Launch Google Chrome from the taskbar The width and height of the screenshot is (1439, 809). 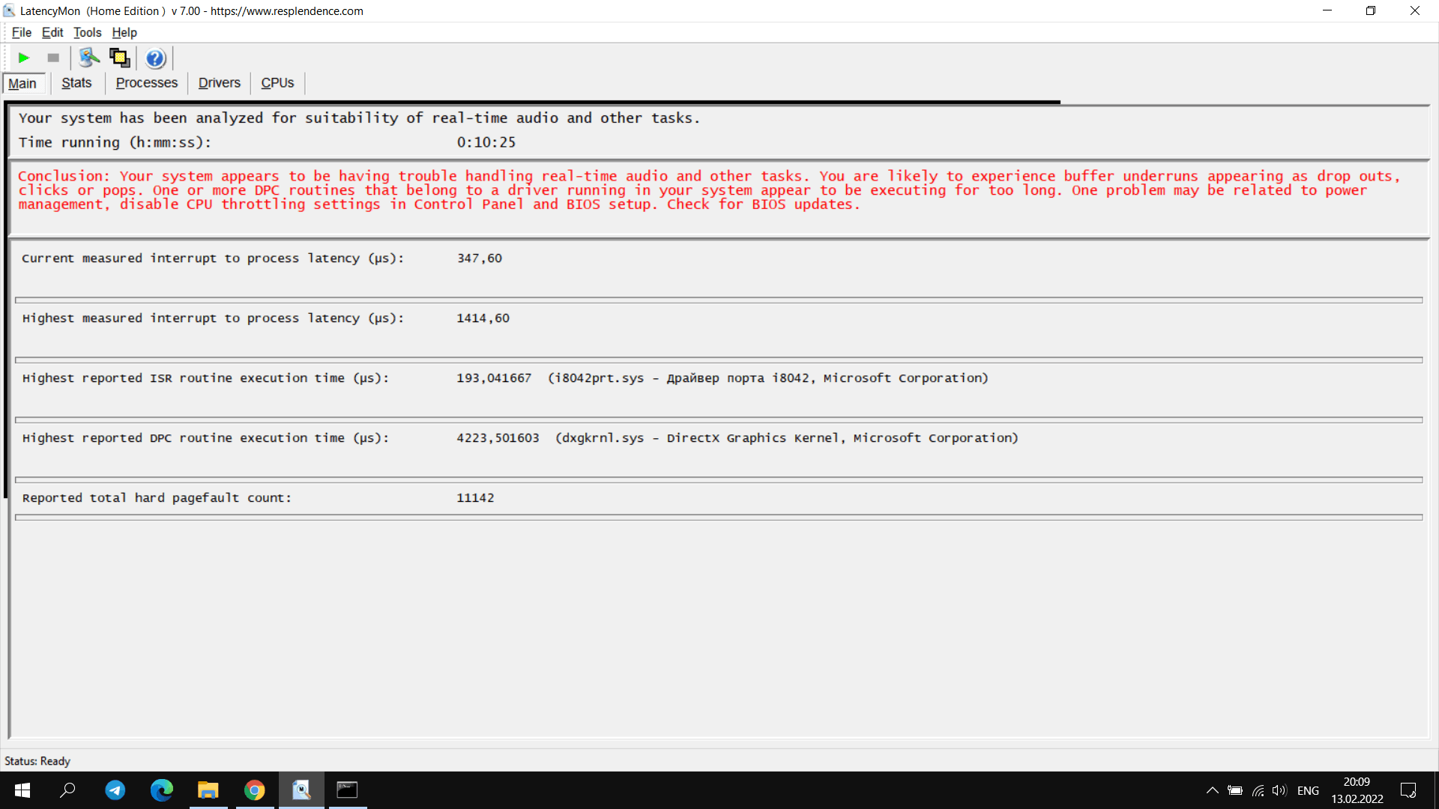[255, 790]
